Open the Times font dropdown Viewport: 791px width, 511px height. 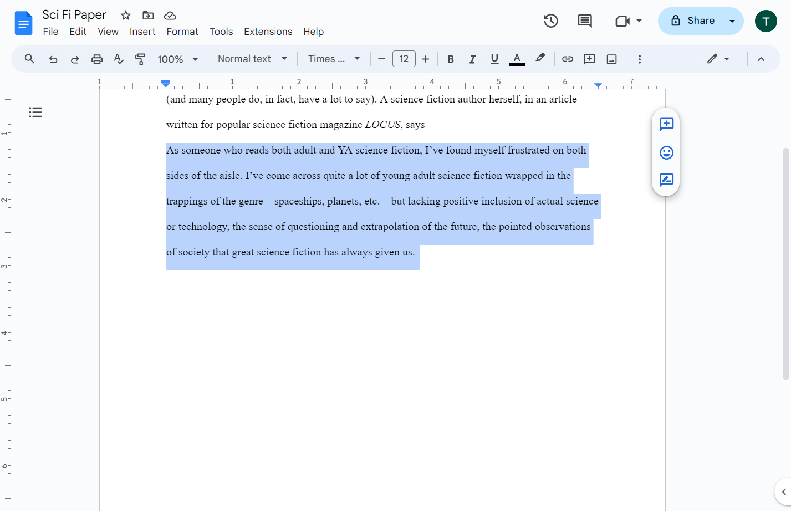tap(334, 59)
